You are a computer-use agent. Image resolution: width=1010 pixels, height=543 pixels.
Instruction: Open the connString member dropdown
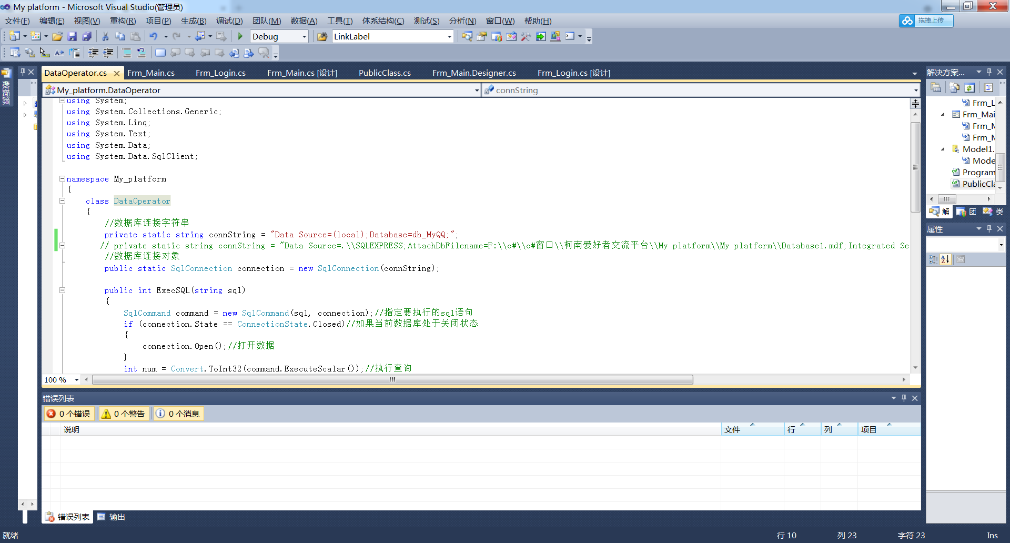pyautogui.click(x=915, y=91)
